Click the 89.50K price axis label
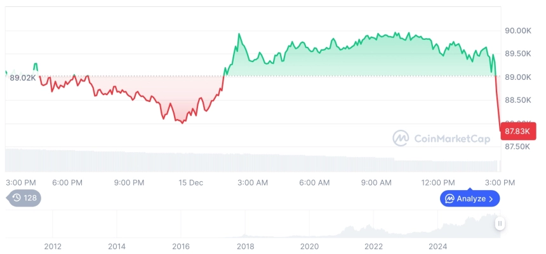The image size is (546, 254). (517, 54)
